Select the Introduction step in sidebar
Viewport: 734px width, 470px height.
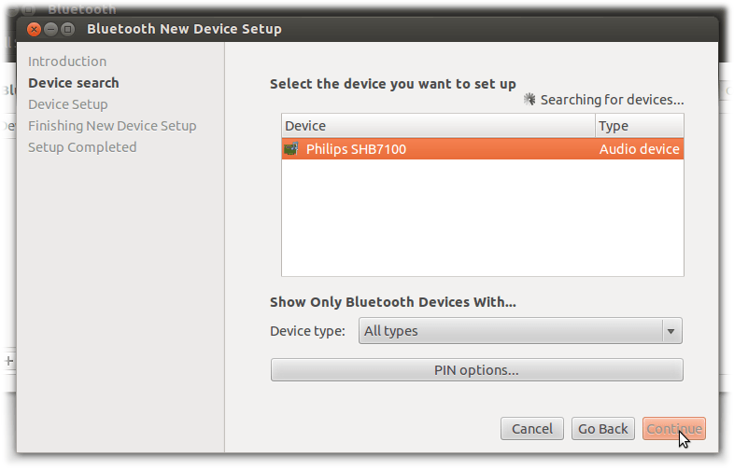pos(67,62)
